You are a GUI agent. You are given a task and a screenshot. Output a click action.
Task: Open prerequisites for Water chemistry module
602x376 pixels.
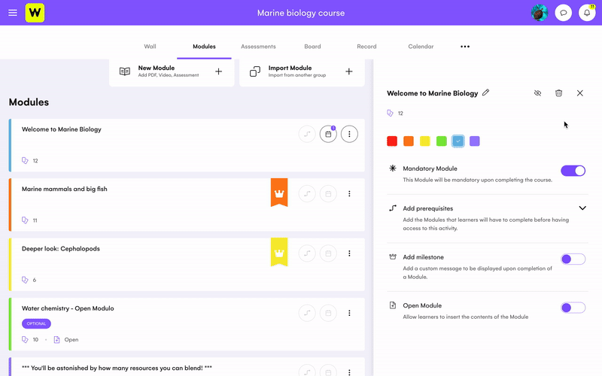pos(307,313)
